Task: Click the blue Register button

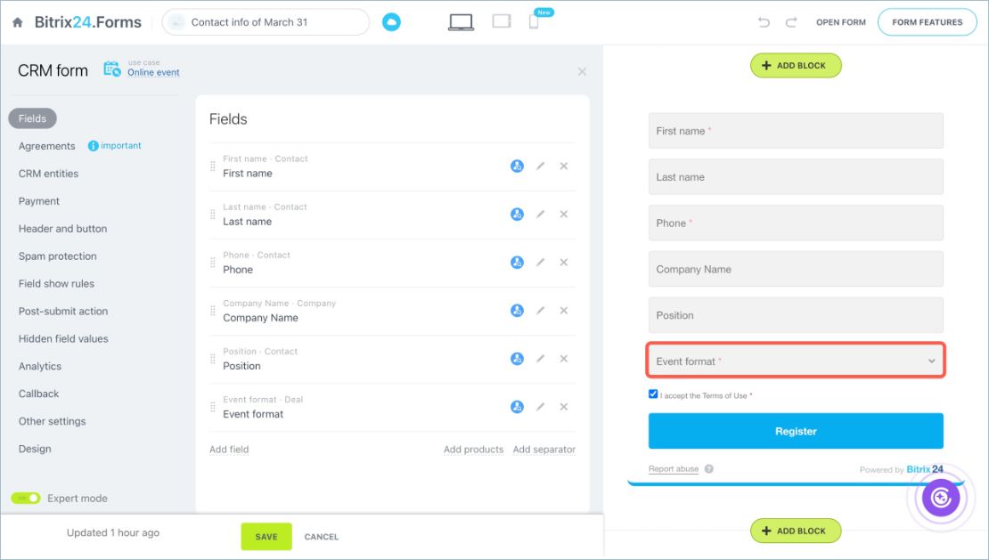Action: point(796,431)
